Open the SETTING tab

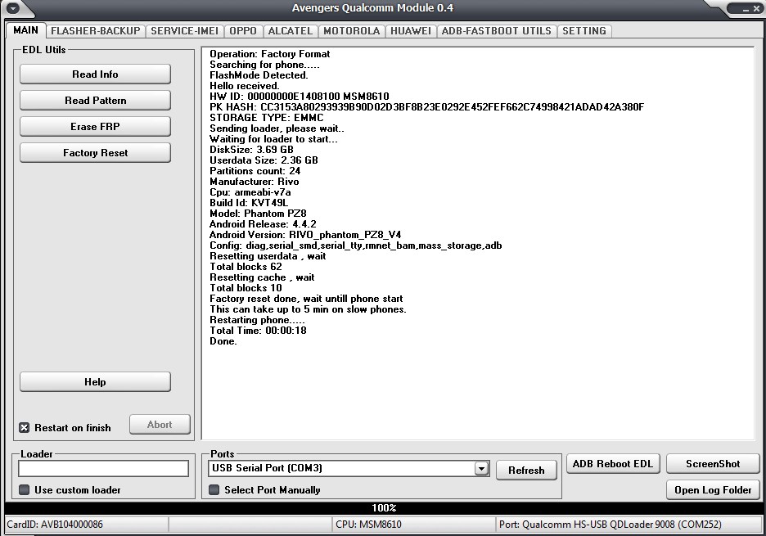click(x=584, y=31)
